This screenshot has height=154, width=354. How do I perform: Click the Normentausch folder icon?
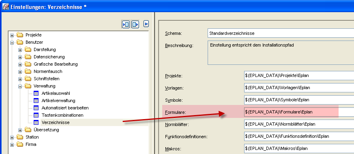tap(28, 71)
